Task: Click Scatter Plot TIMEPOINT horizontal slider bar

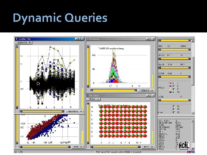Action: click(x=42, y=111)
